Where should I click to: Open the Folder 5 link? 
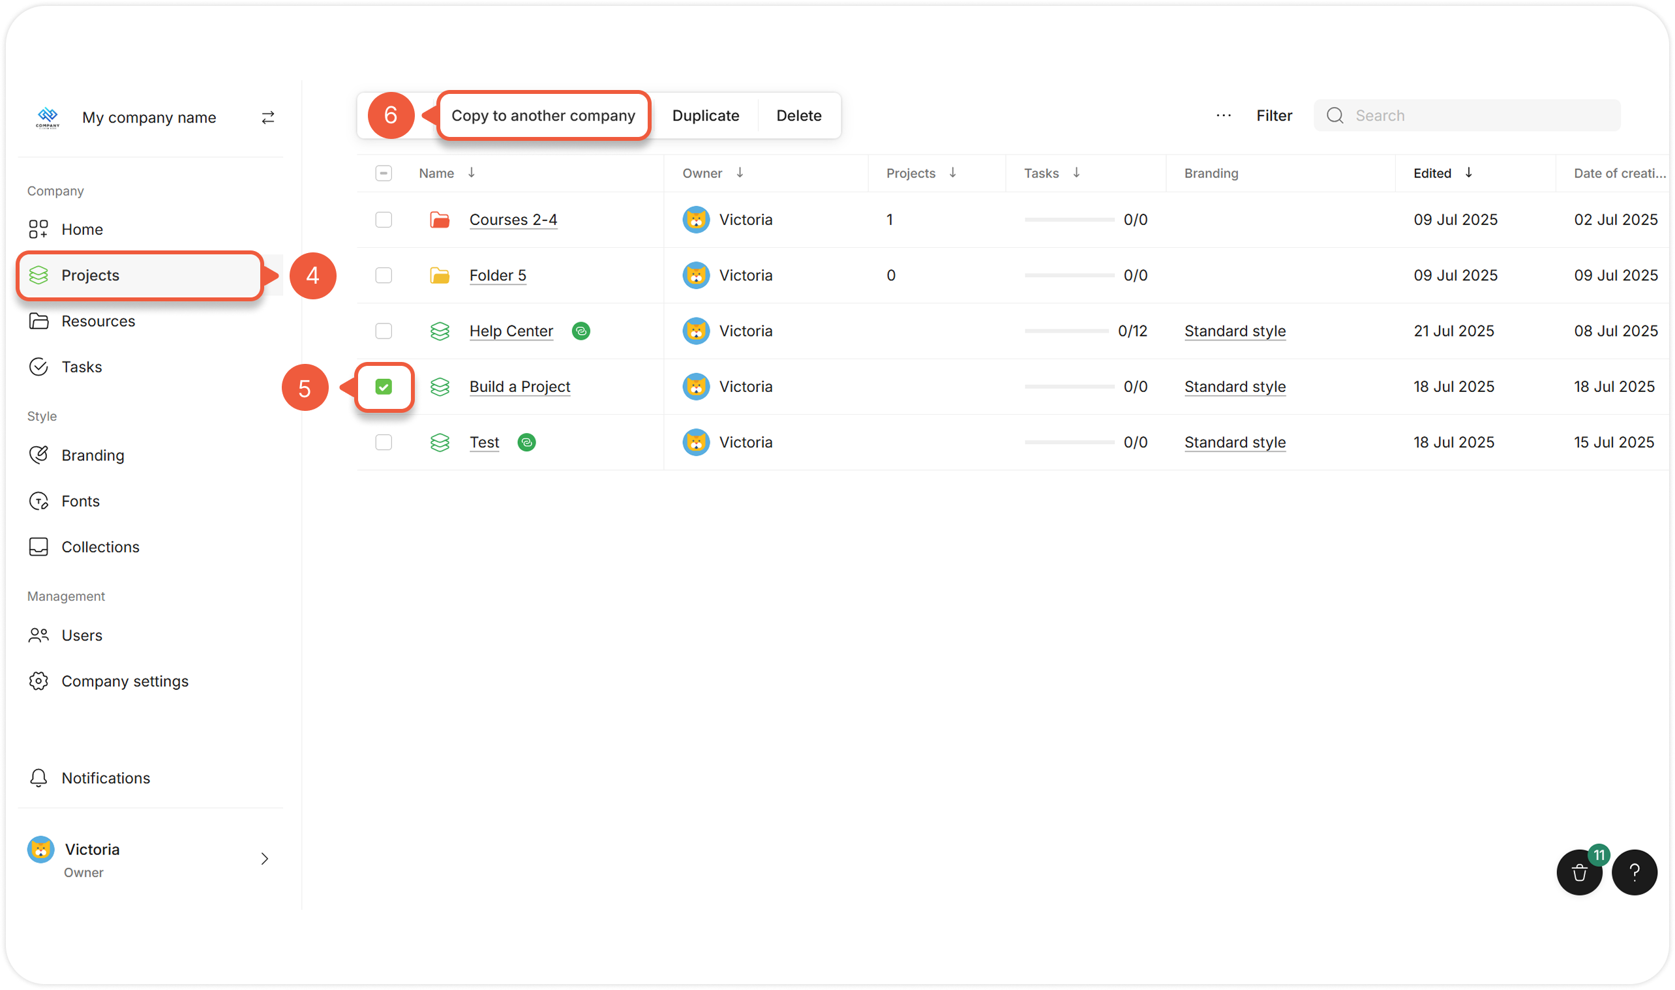coord(498,275)
